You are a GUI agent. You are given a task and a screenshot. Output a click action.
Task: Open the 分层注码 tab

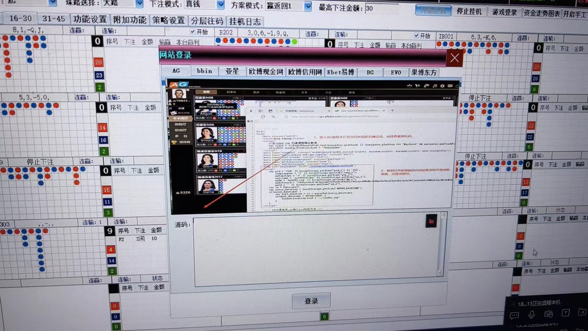[x=207, y=21]
